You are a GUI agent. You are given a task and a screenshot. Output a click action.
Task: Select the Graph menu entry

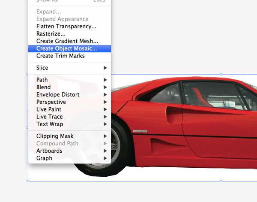[44, 158]
